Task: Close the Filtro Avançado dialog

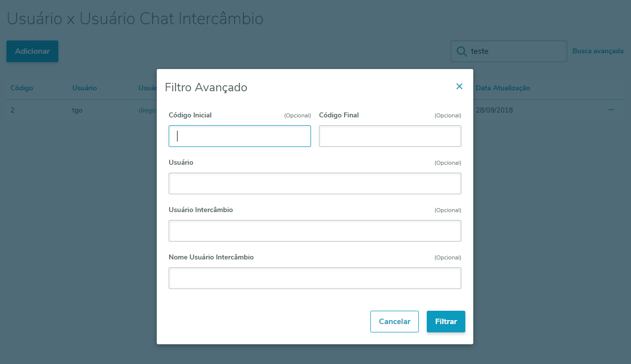Action: click(x=459, y=86)
